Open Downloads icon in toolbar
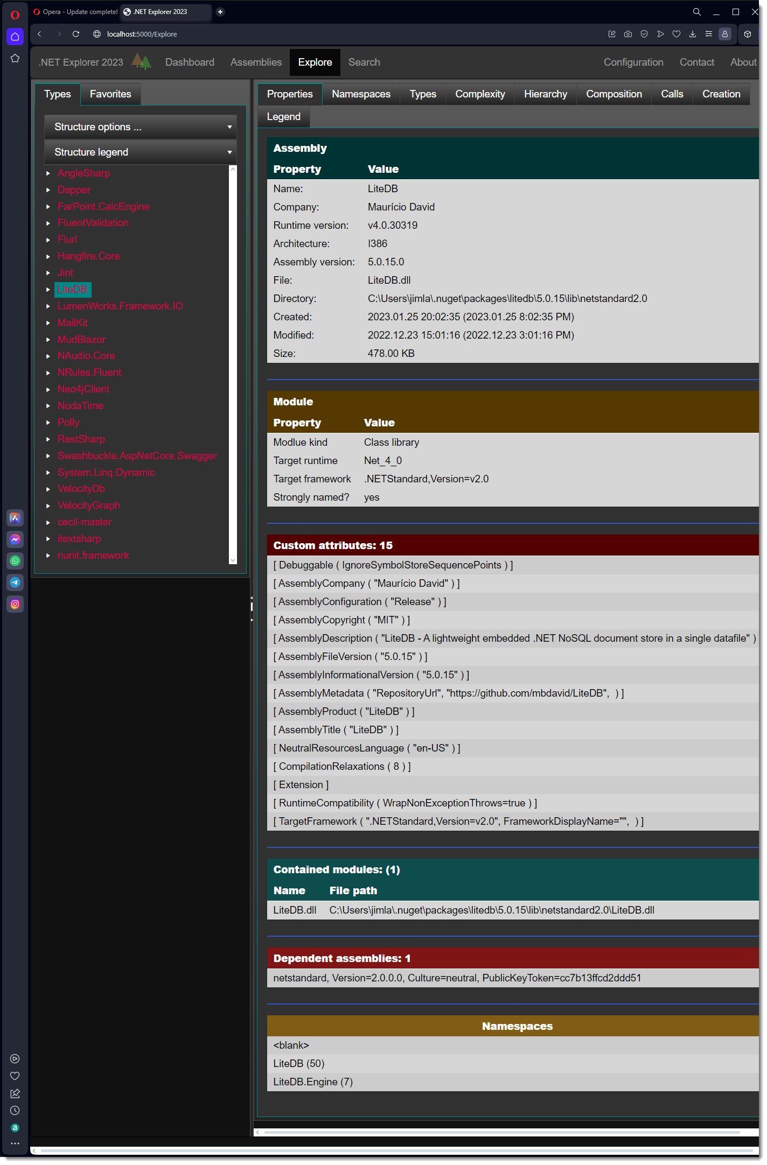Screen dimensions: 767x1165 tap(693, 34)
